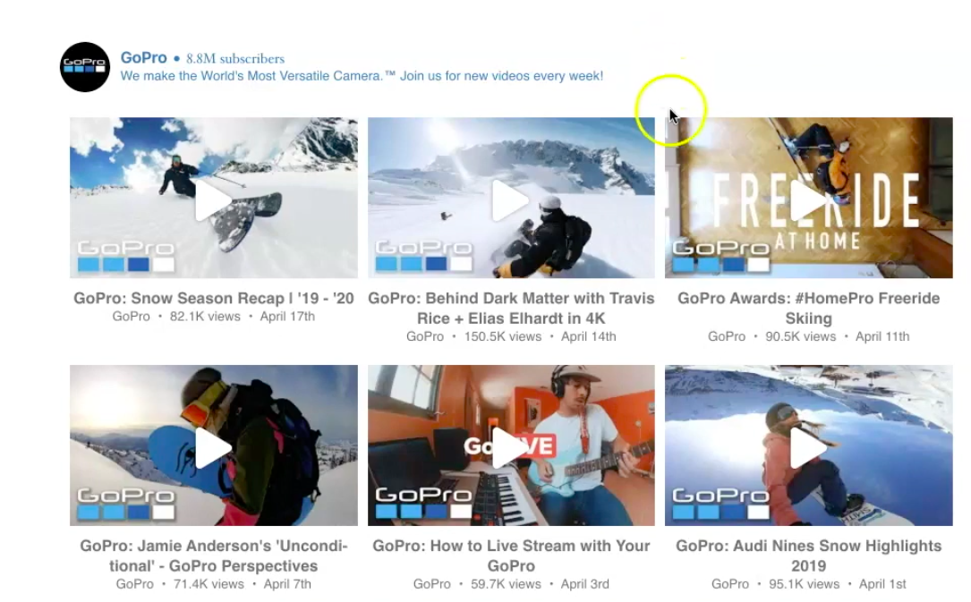Click the 'April 3rd' upload date
Image resolution: width=971 pixels, height=602 pixels.
point(584,584)
